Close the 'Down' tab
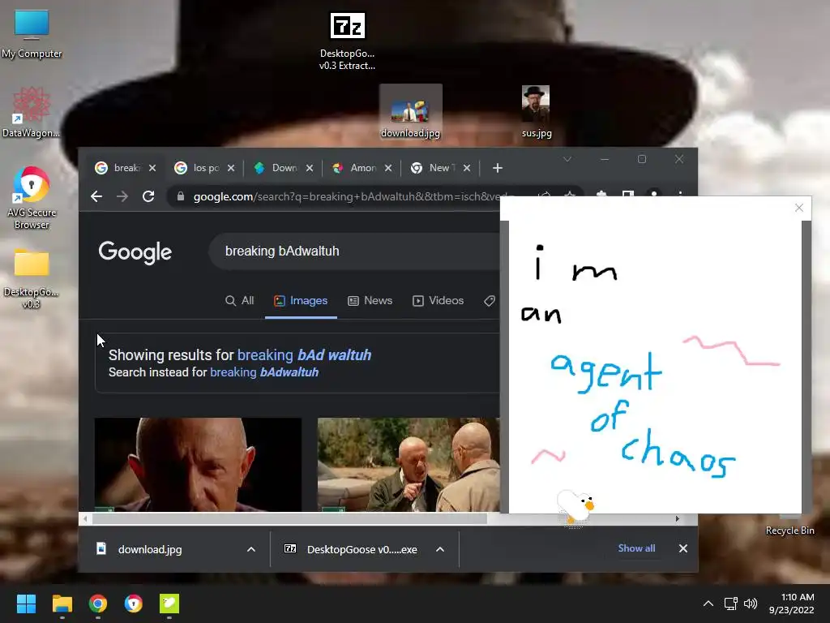This screenshot has height=623, width=830. 310,168
